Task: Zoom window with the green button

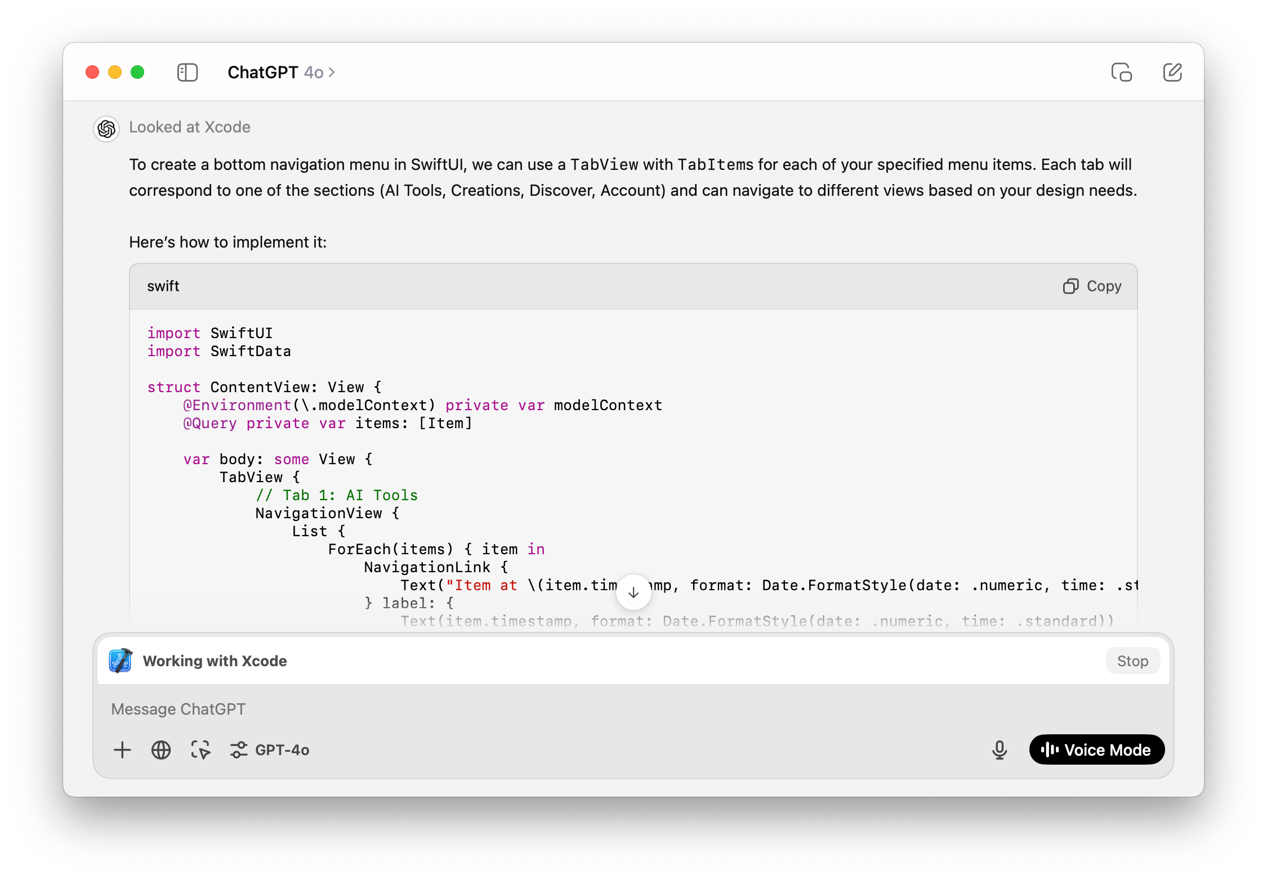Action: (137, 73)
